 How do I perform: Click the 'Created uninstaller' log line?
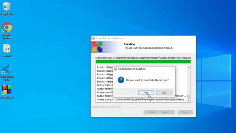tap(105, 92)
